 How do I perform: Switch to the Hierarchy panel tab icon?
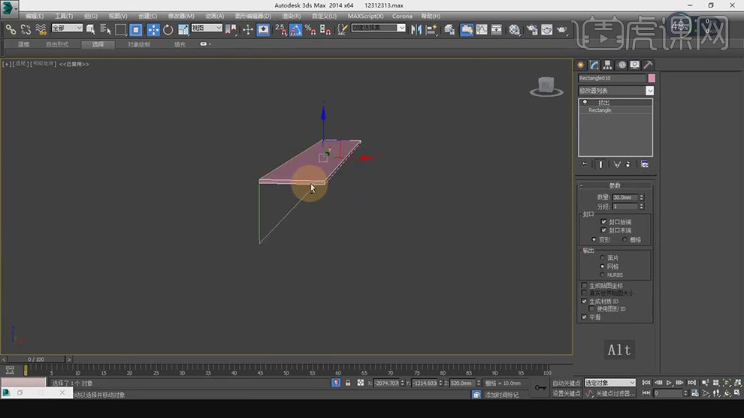pyautogui.click(x=608, y=65)
